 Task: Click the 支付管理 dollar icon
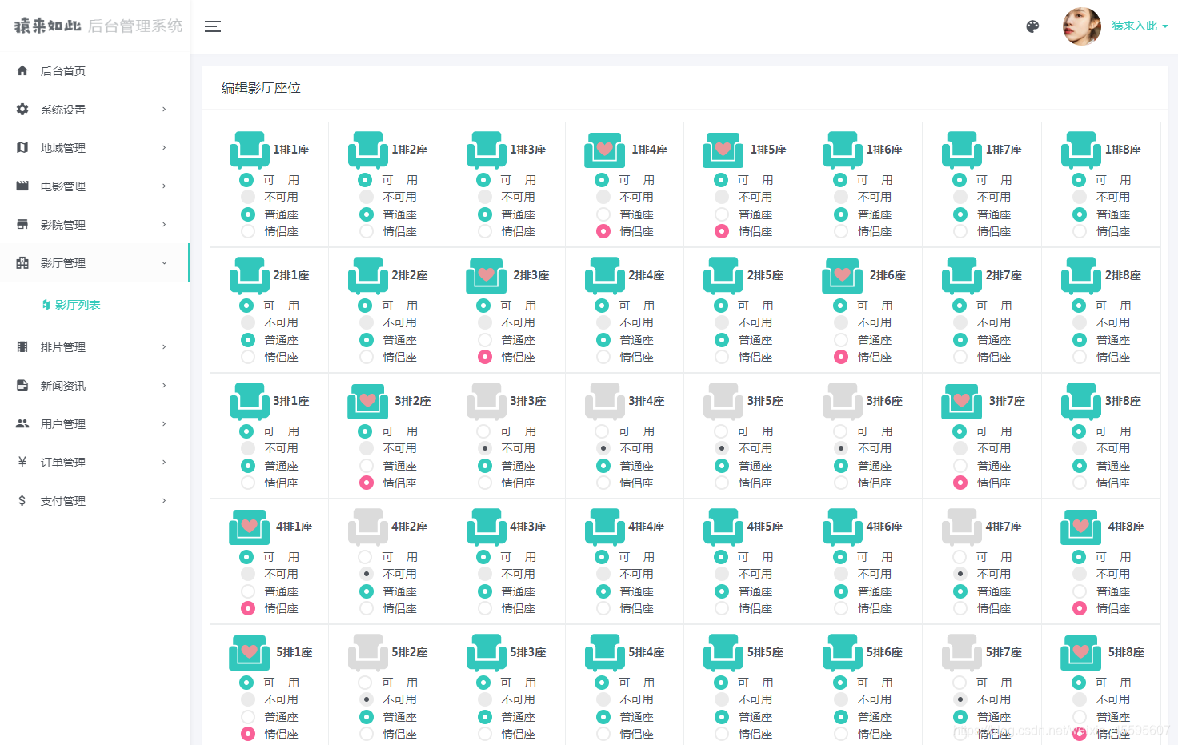22,501
